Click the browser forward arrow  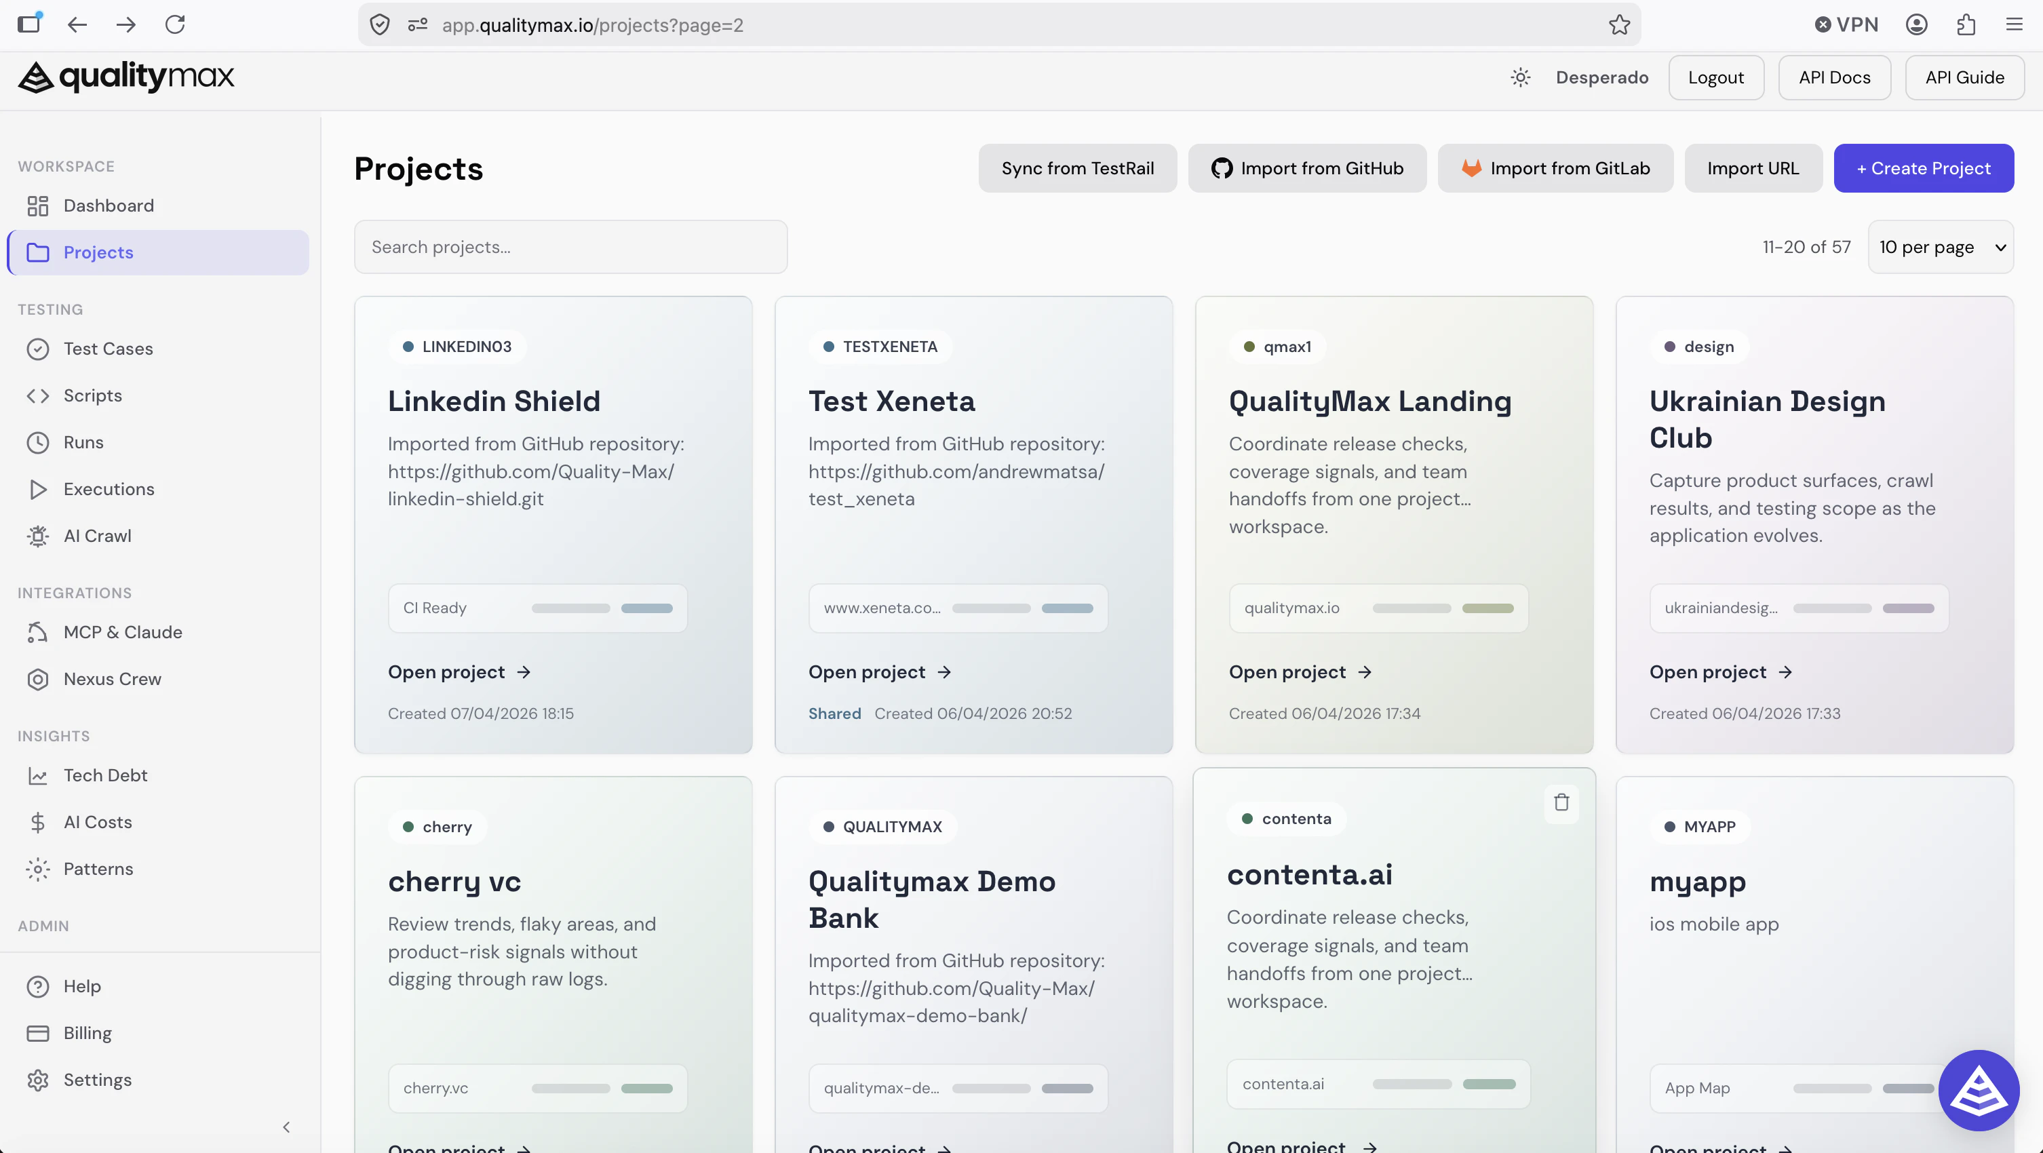[x=126, y=24]
